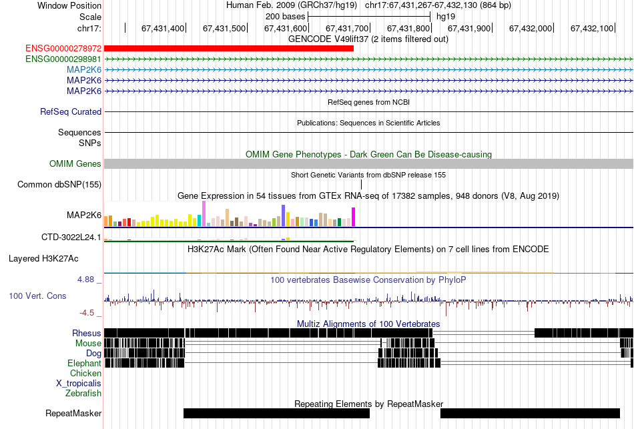Click Multiz Alignments of 100 Vertebrates title
634x429 pixels.
[368, 324]
